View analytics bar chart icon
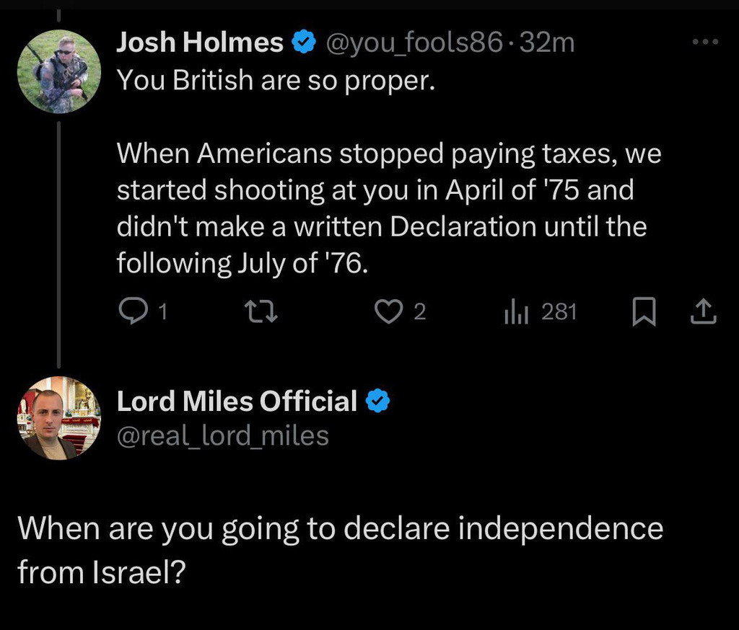739x630 pixels. [516, 312]
